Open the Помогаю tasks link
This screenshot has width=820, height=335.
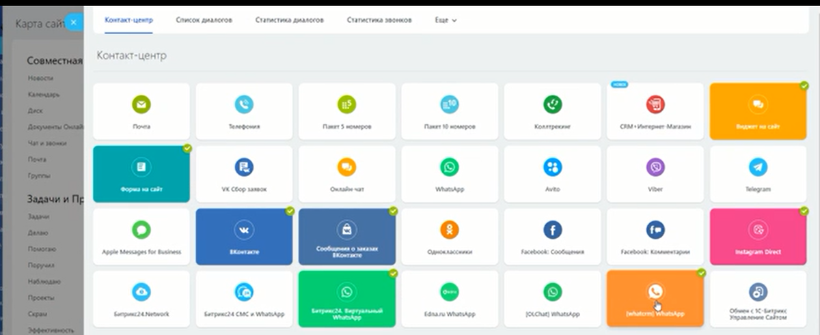tap(42, 249)
